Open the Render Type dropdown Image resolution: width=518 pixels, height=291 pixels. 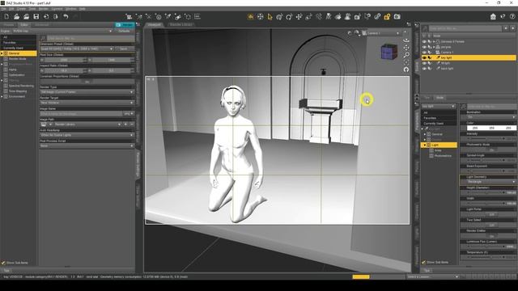click(87, 92)
